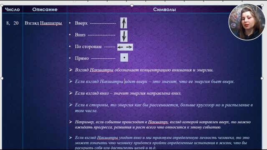The height and width of the screenshot is (150, 267).
Task: Click the 'Вниз' bullet text
Action: [x=80, y=35]
